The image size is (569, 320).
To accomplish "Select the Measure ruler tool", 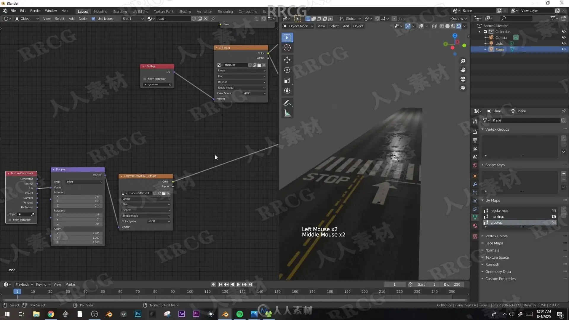I will point(287,113).
